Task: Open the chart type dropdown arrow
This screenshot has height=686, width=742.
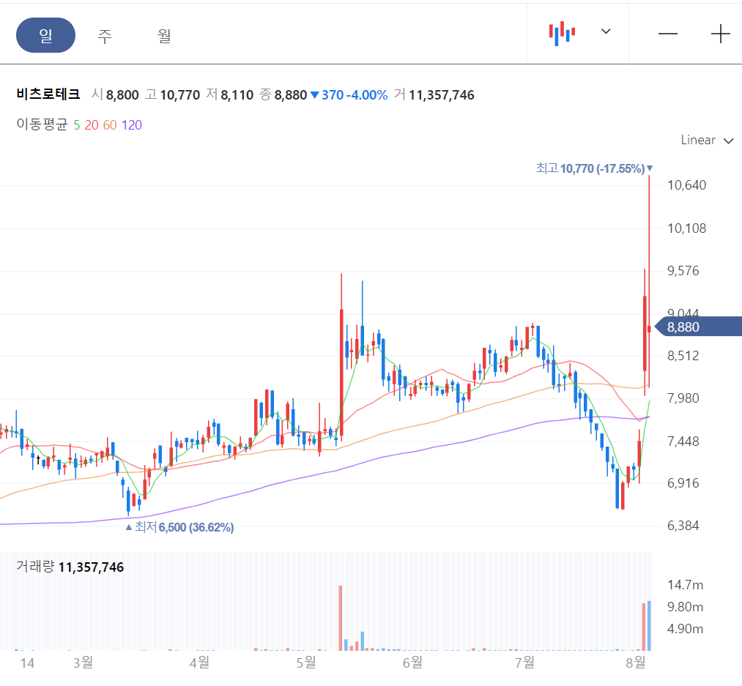Action: coord(606,31)
